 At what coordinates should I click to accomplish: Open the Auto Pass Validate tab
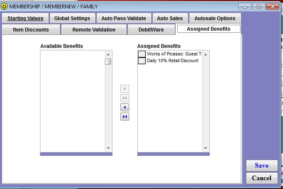(123, 18)
